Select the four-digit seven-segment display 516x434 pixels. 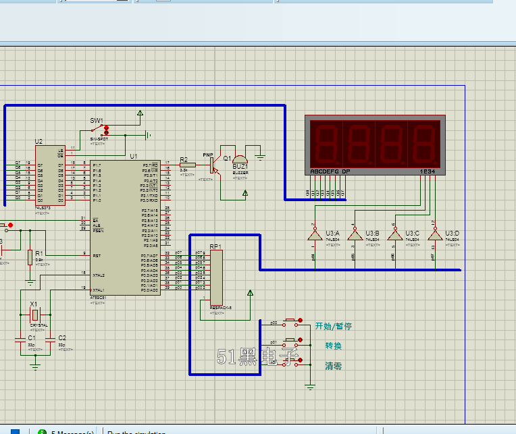tap(375, 145)
